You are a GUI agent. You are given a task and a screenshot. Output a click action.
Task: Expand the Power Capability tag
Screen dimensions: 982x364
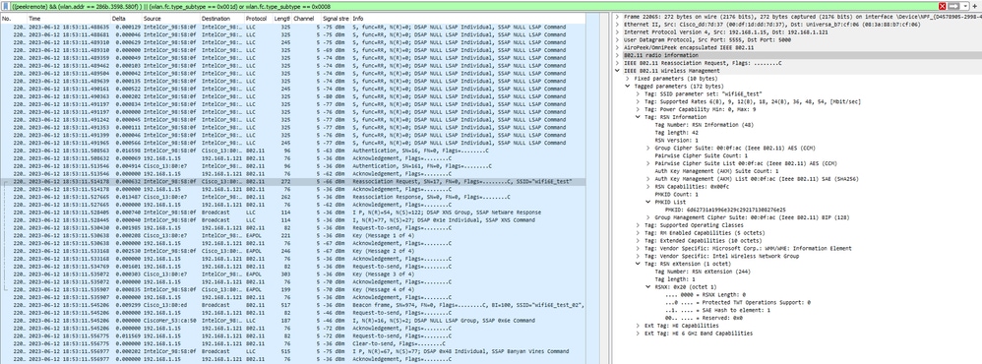pos(639,109)
